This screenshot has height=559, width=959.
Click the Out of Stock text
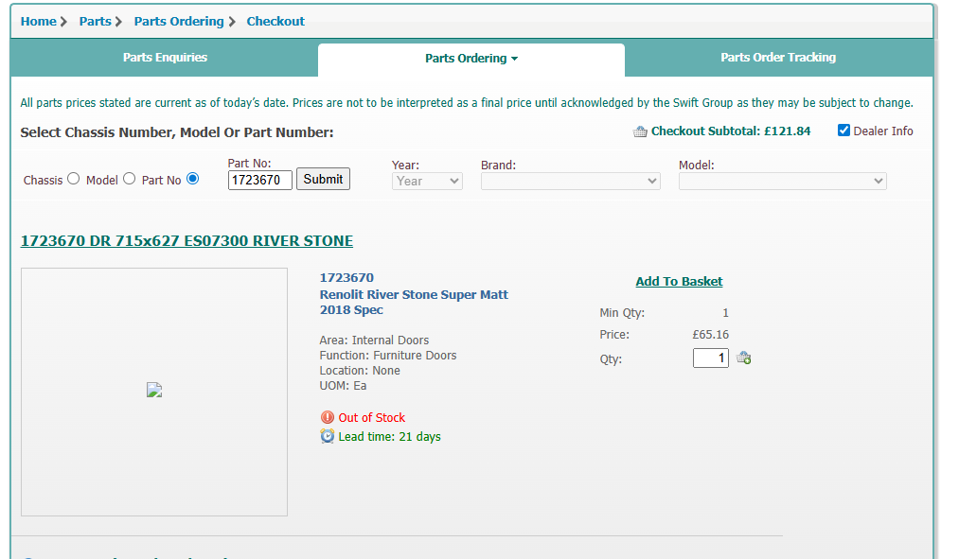click(x=372, y=418)
